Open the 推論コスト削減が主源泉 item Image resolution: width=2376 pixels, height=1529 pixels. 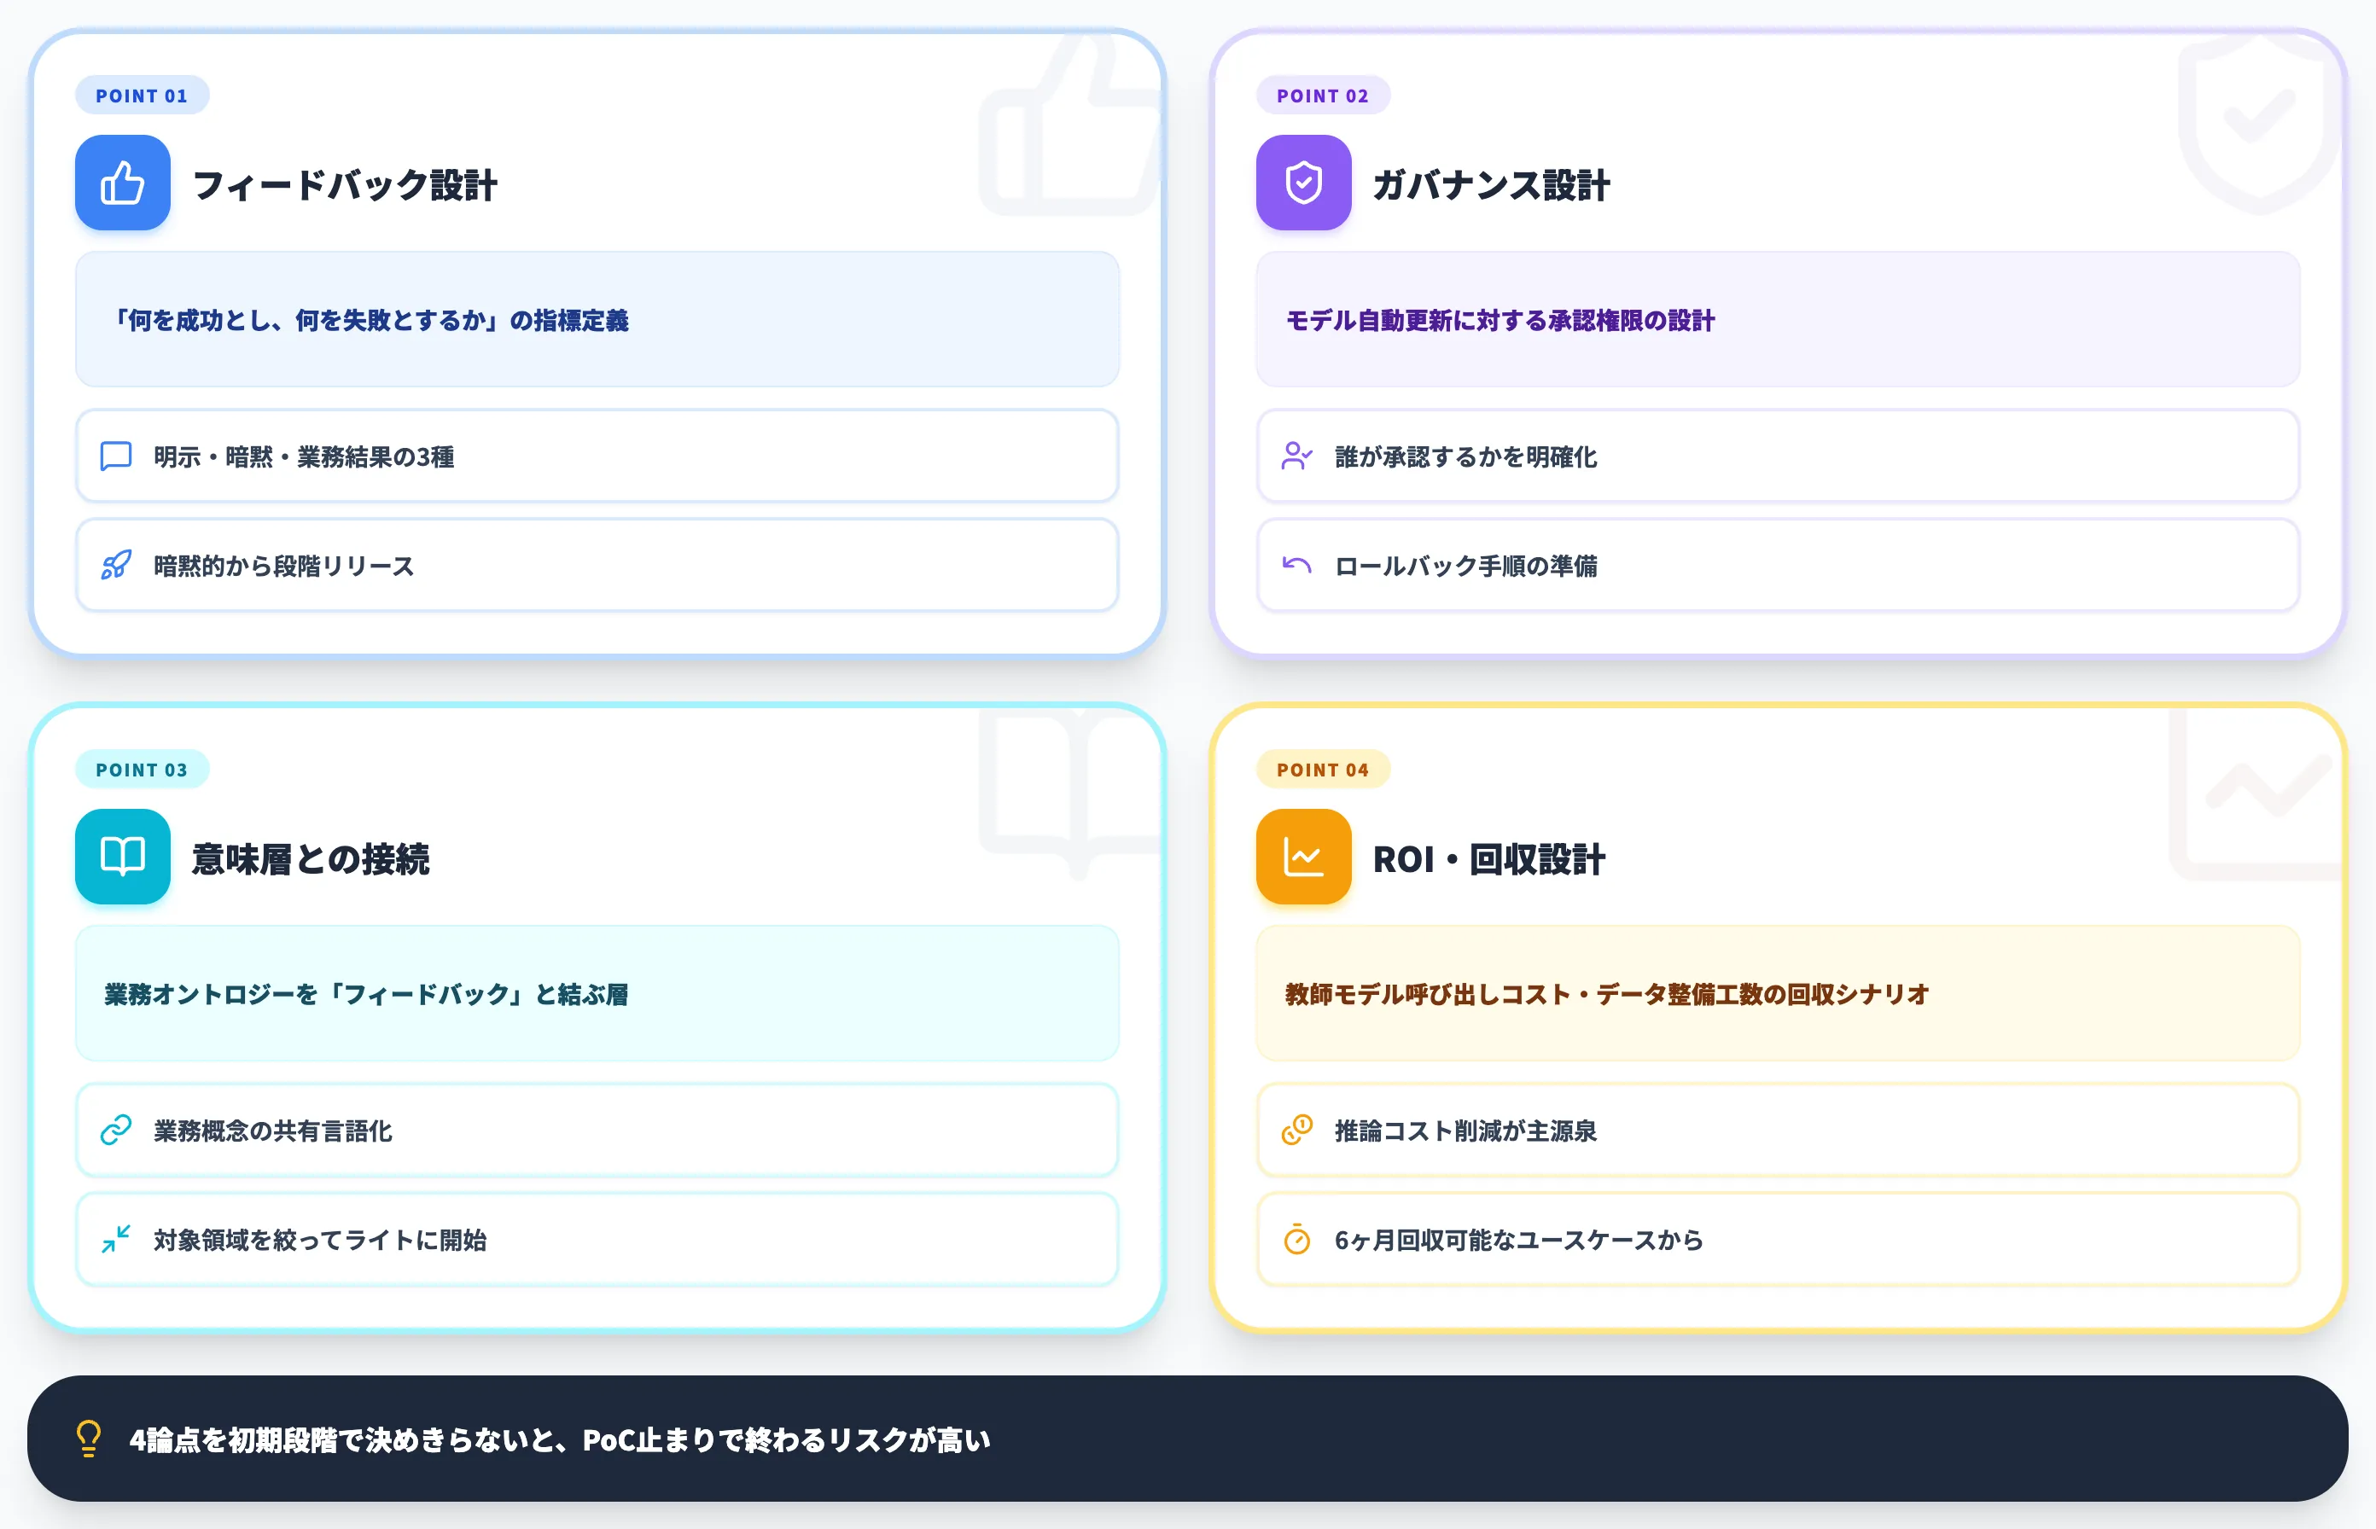pos(1777,1130)
